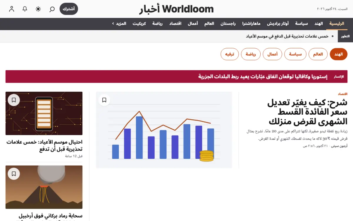Open the العالم nav item

point(209,24)
